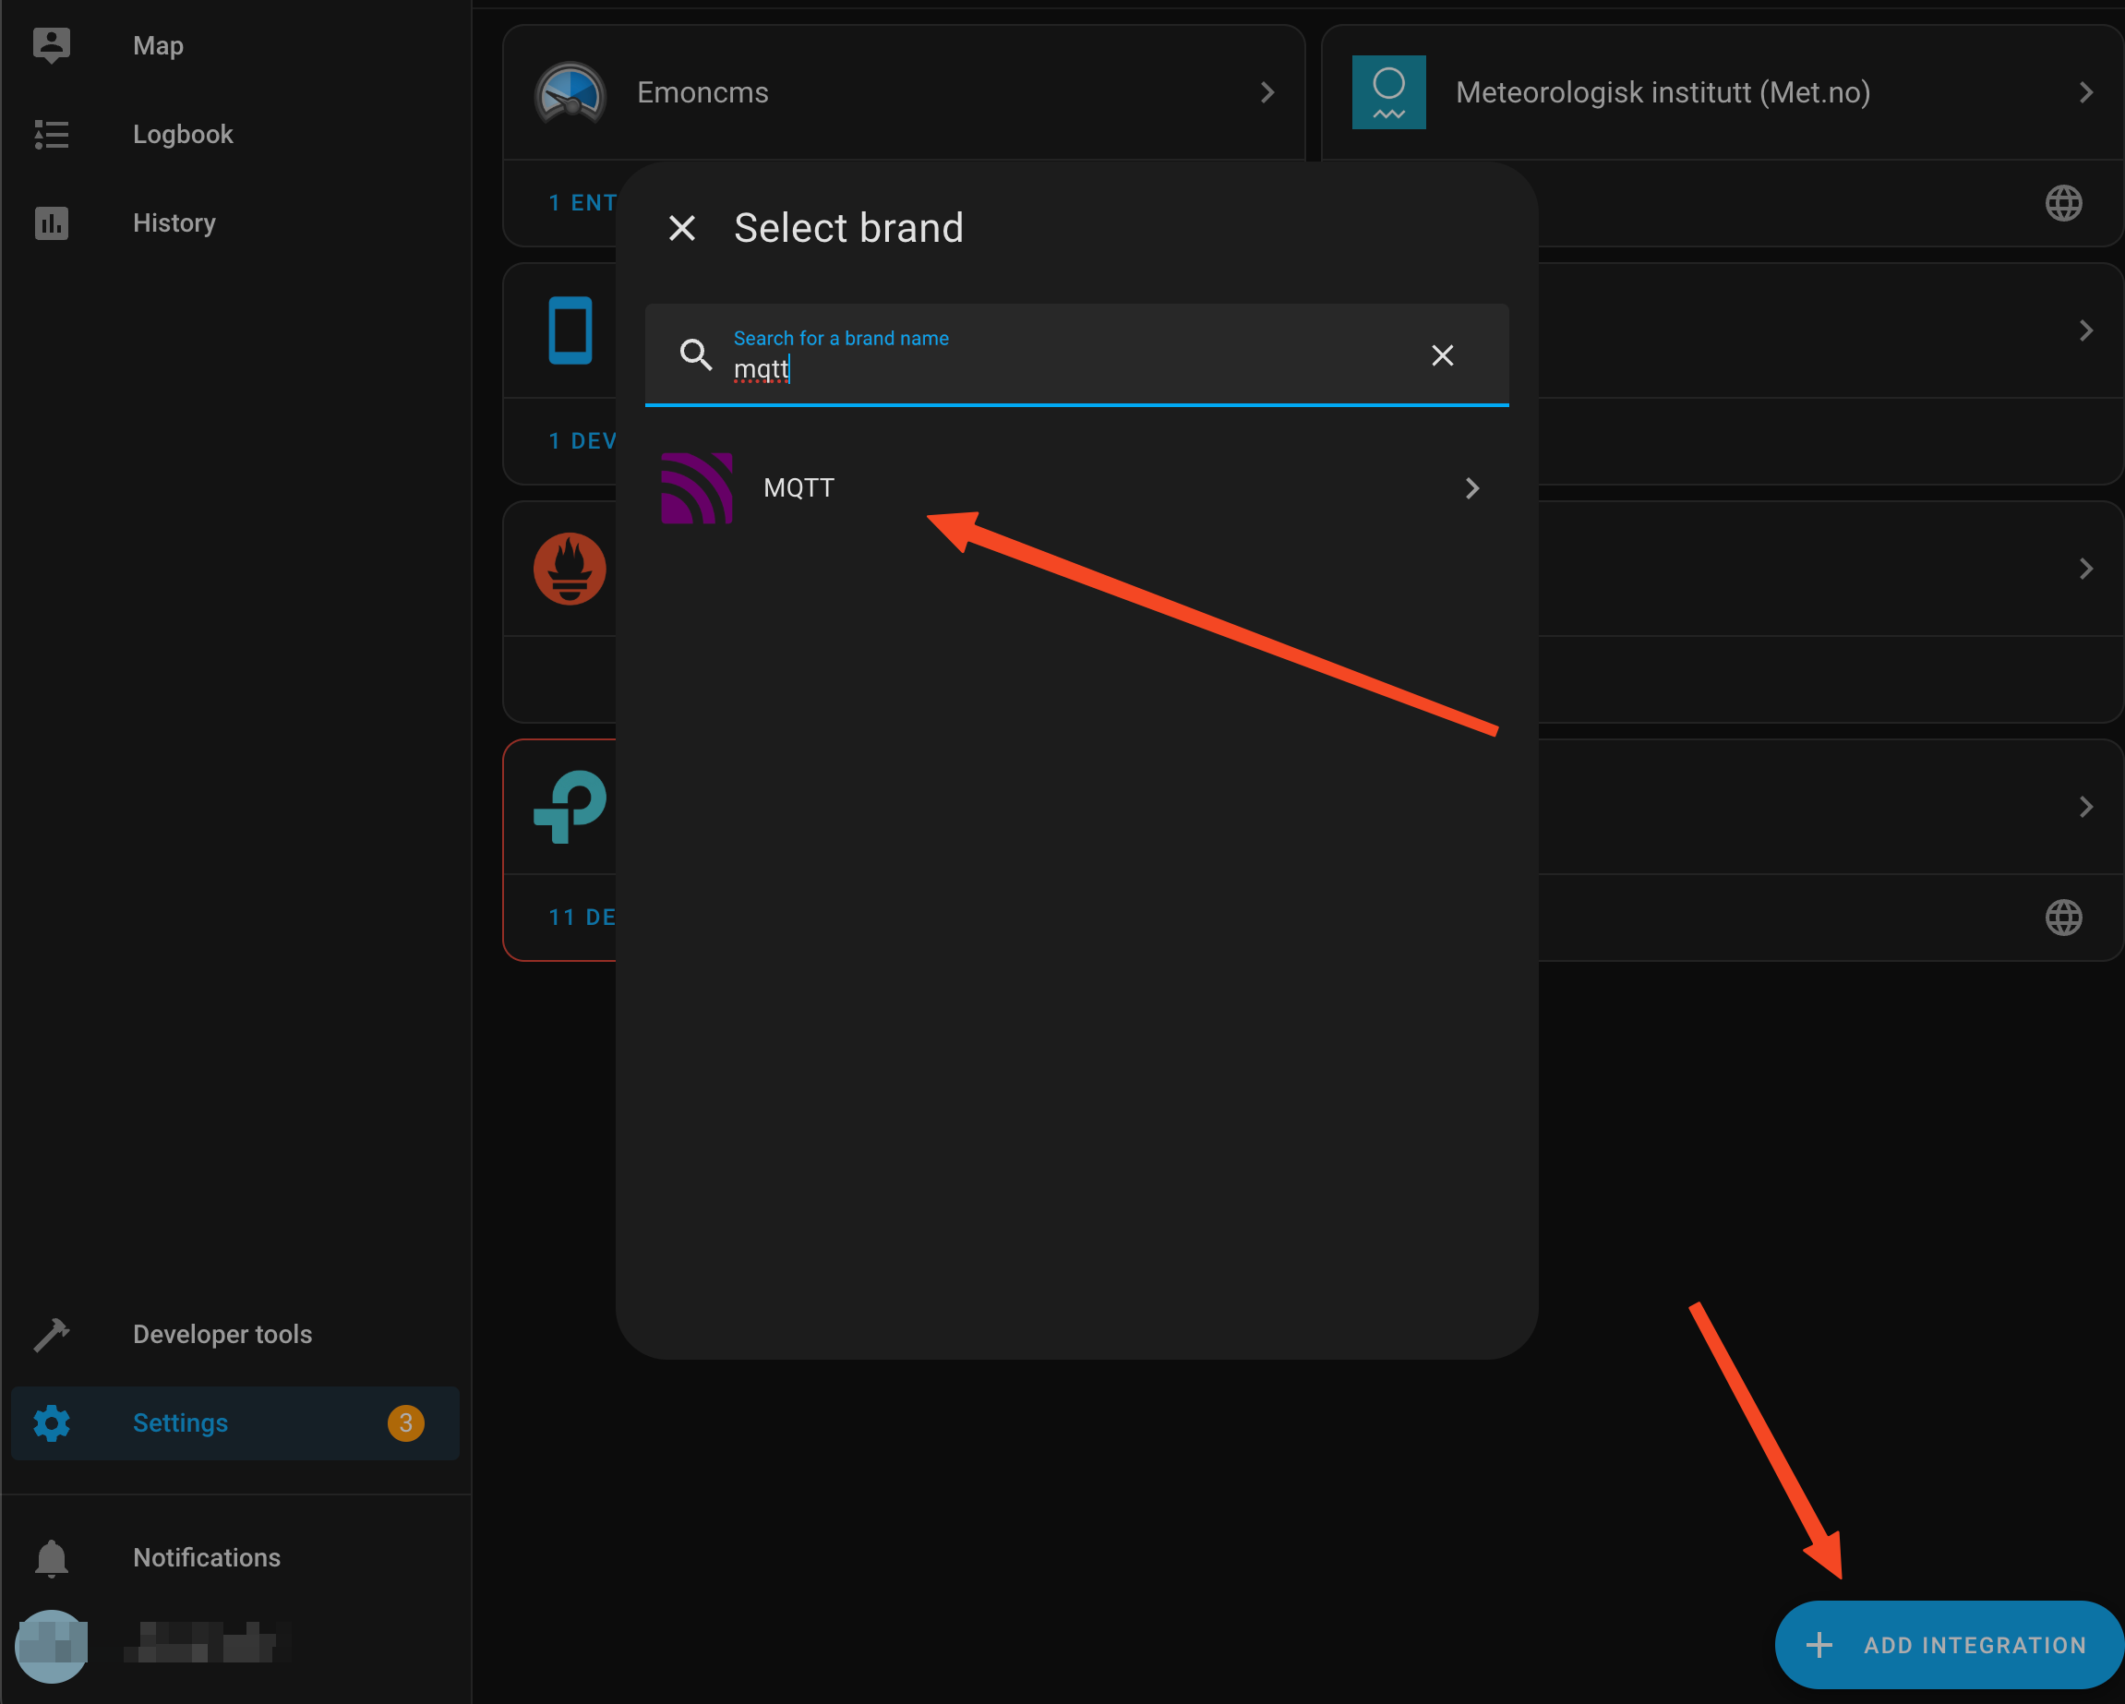Viewport: 2125px width, 1704px height.
Task: Click the Settings gear icon
Action: tap(52, 1423)
